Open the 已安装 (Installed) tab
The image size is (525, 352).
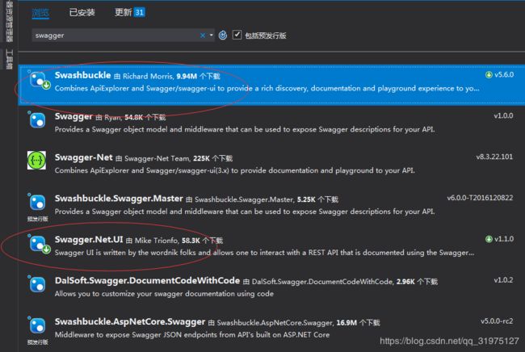(82, 12)
